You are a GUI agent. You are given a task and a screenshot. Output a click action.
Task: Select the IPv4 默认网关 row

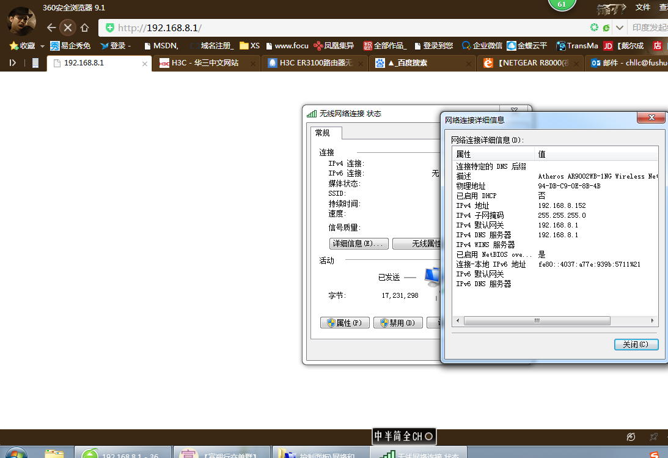(x=556, y=225)
